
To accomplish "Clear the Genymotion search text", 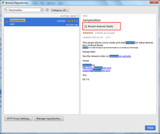I will click(42, 10).
